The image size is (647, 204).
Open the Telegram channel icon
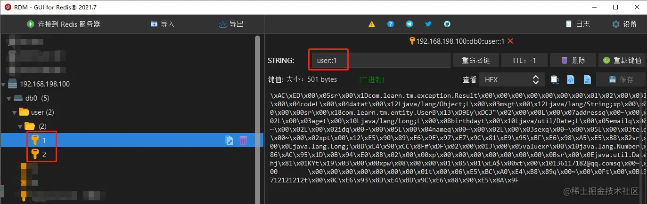coord(409,24)
